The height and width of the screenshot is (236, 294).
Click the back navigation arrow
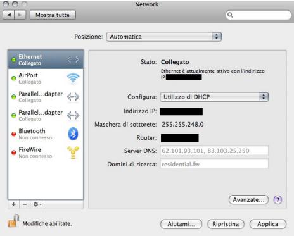(x=9, y=15)
